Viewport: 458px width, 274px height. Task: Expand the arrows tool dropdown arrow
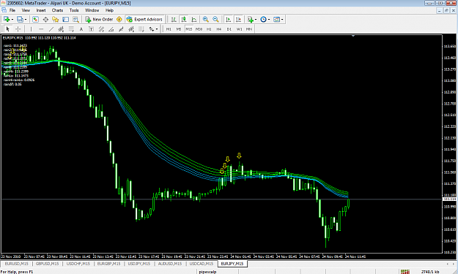tap(157, 29)
